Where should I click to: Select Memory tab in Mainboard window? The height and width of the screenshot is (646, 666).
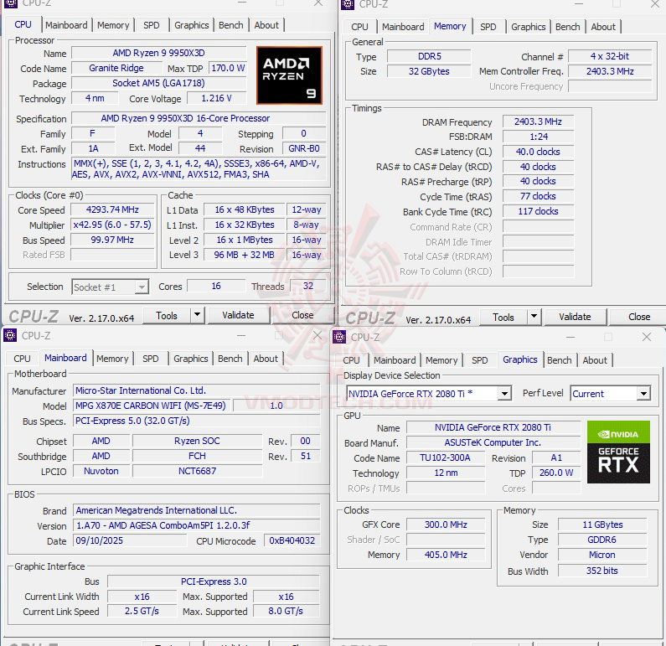tap(112, 359)
